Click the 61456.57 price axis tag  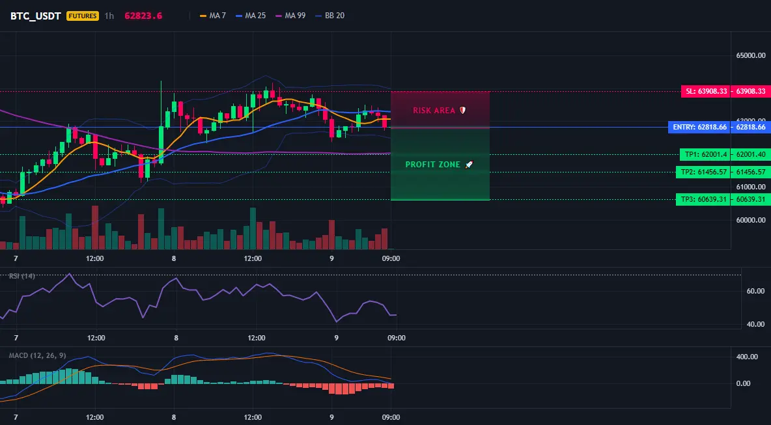pos(751,172)
